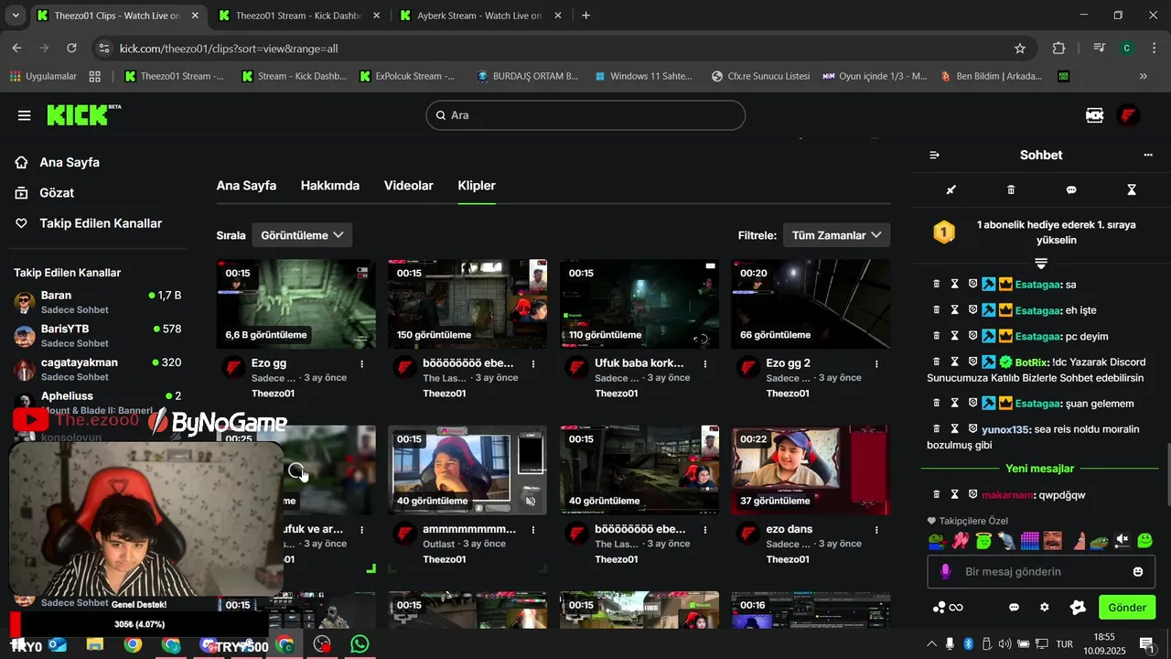Collapse the Sohbet chat panel
Viewport: 1171px width, 659px height.
(x=934, y=156)
